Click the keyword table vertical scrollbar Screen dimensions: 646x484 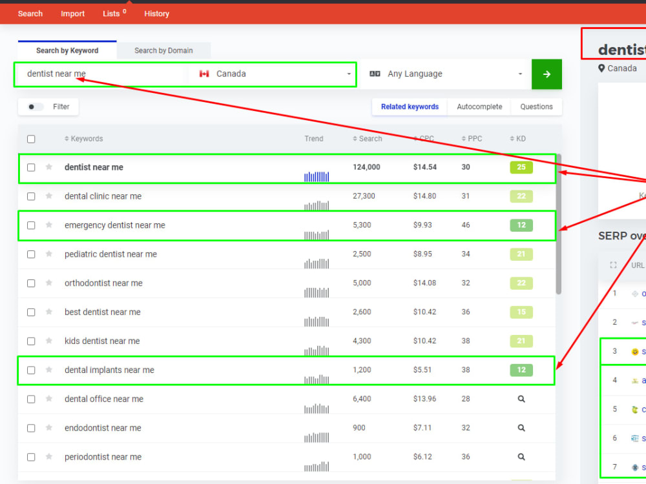pyautogui.click(x=559, y=225)
